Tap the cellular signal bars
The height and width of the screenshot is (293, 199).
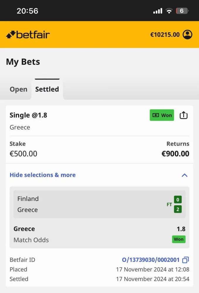pos(158,11)
